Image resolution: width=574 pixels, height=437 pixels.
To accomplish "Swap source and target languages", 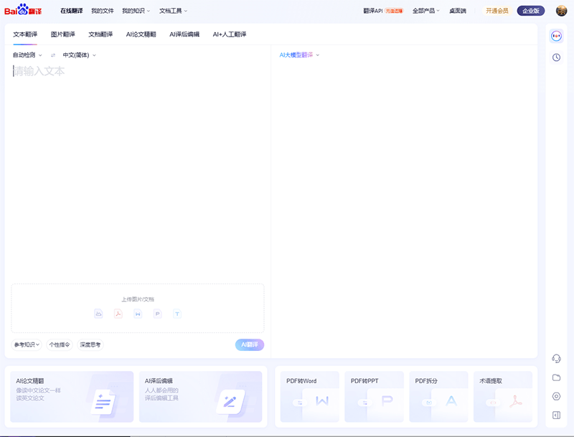I will click(52, 55).
